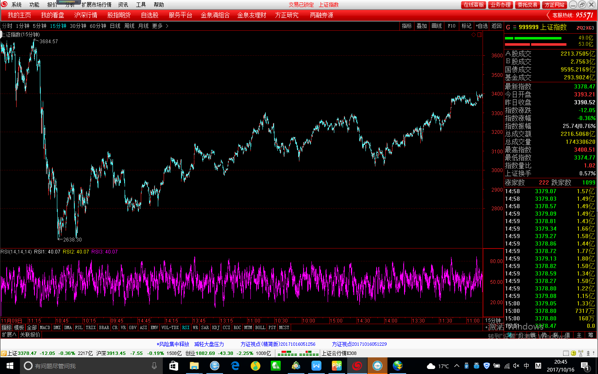Screen dimensions: 598x374
Task: Open the 指标 dropdown in chart toolbar
Action: click(x=407, y=26)
